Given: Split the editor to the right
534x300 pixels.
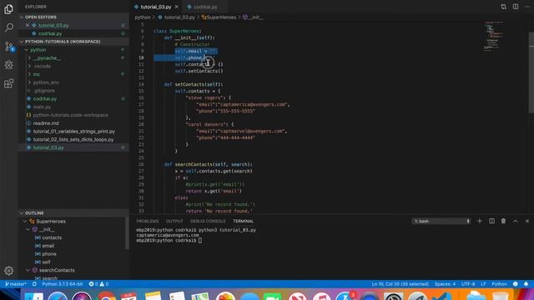Looking at the screenshot, I should (x=516, y=7).
